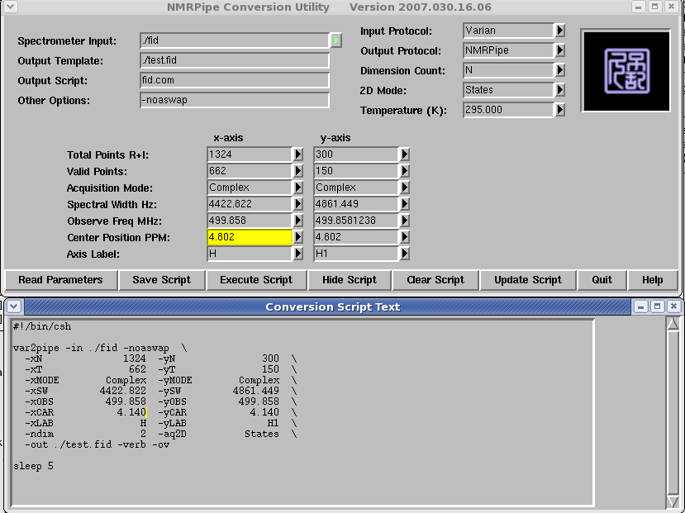Screen dimensions: 685x513
Task: Open the Help button
Action: click(653, 280)
